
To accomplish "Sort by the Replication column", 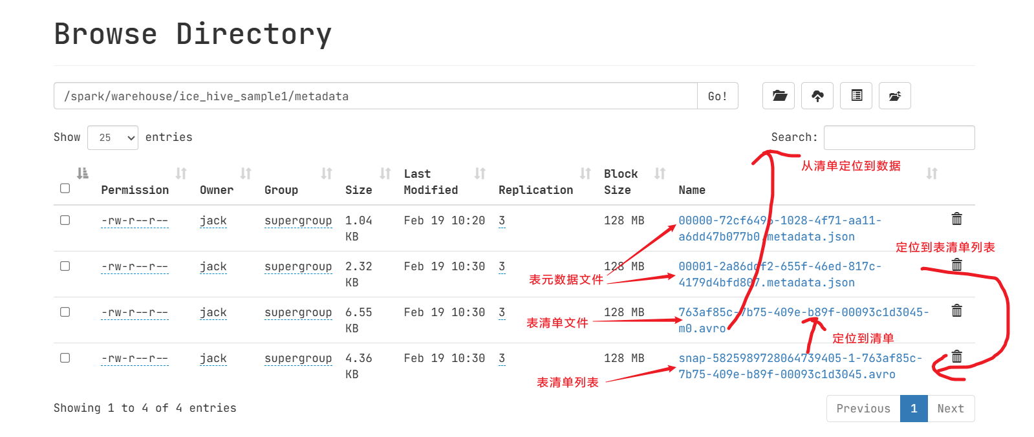I will point(544,182).
